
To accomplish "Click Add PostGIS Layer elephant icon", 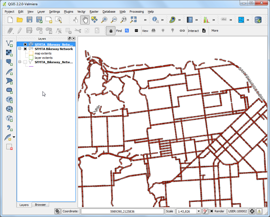I will (x=9, y=62).
